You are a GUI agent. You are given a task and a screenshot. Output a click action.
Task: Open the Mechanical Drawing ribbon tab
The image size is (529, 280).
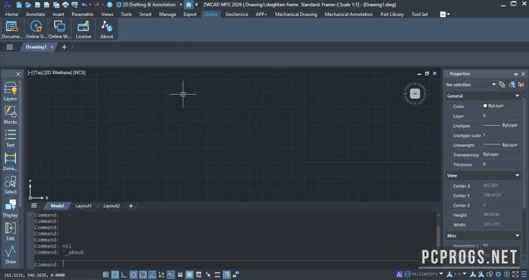(x=296, y=14)
